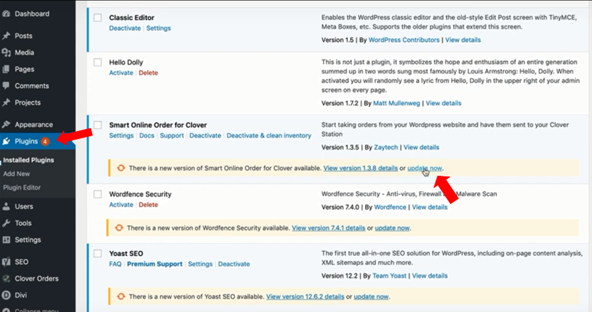Open Plugin Editor submenu

click(x=22, y=187)
